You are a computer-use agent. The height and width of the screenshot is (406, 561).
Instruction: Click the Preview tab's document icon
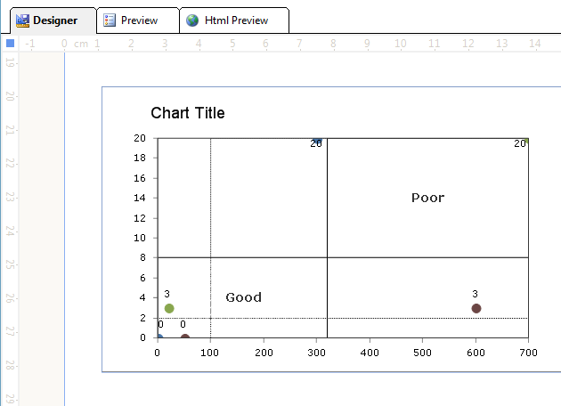tap(110, 20)
